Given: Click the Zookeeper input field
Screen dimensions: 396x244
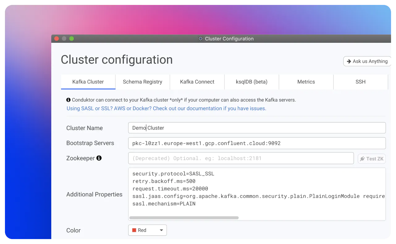Looking at the screenshot, I should (x=241, y=158).
